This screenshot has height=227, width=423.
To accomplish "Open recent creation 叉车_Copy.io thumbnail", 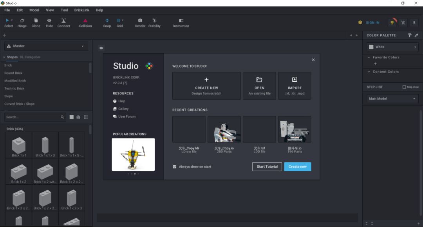I will pyautogui.click(x=224, y=129).
